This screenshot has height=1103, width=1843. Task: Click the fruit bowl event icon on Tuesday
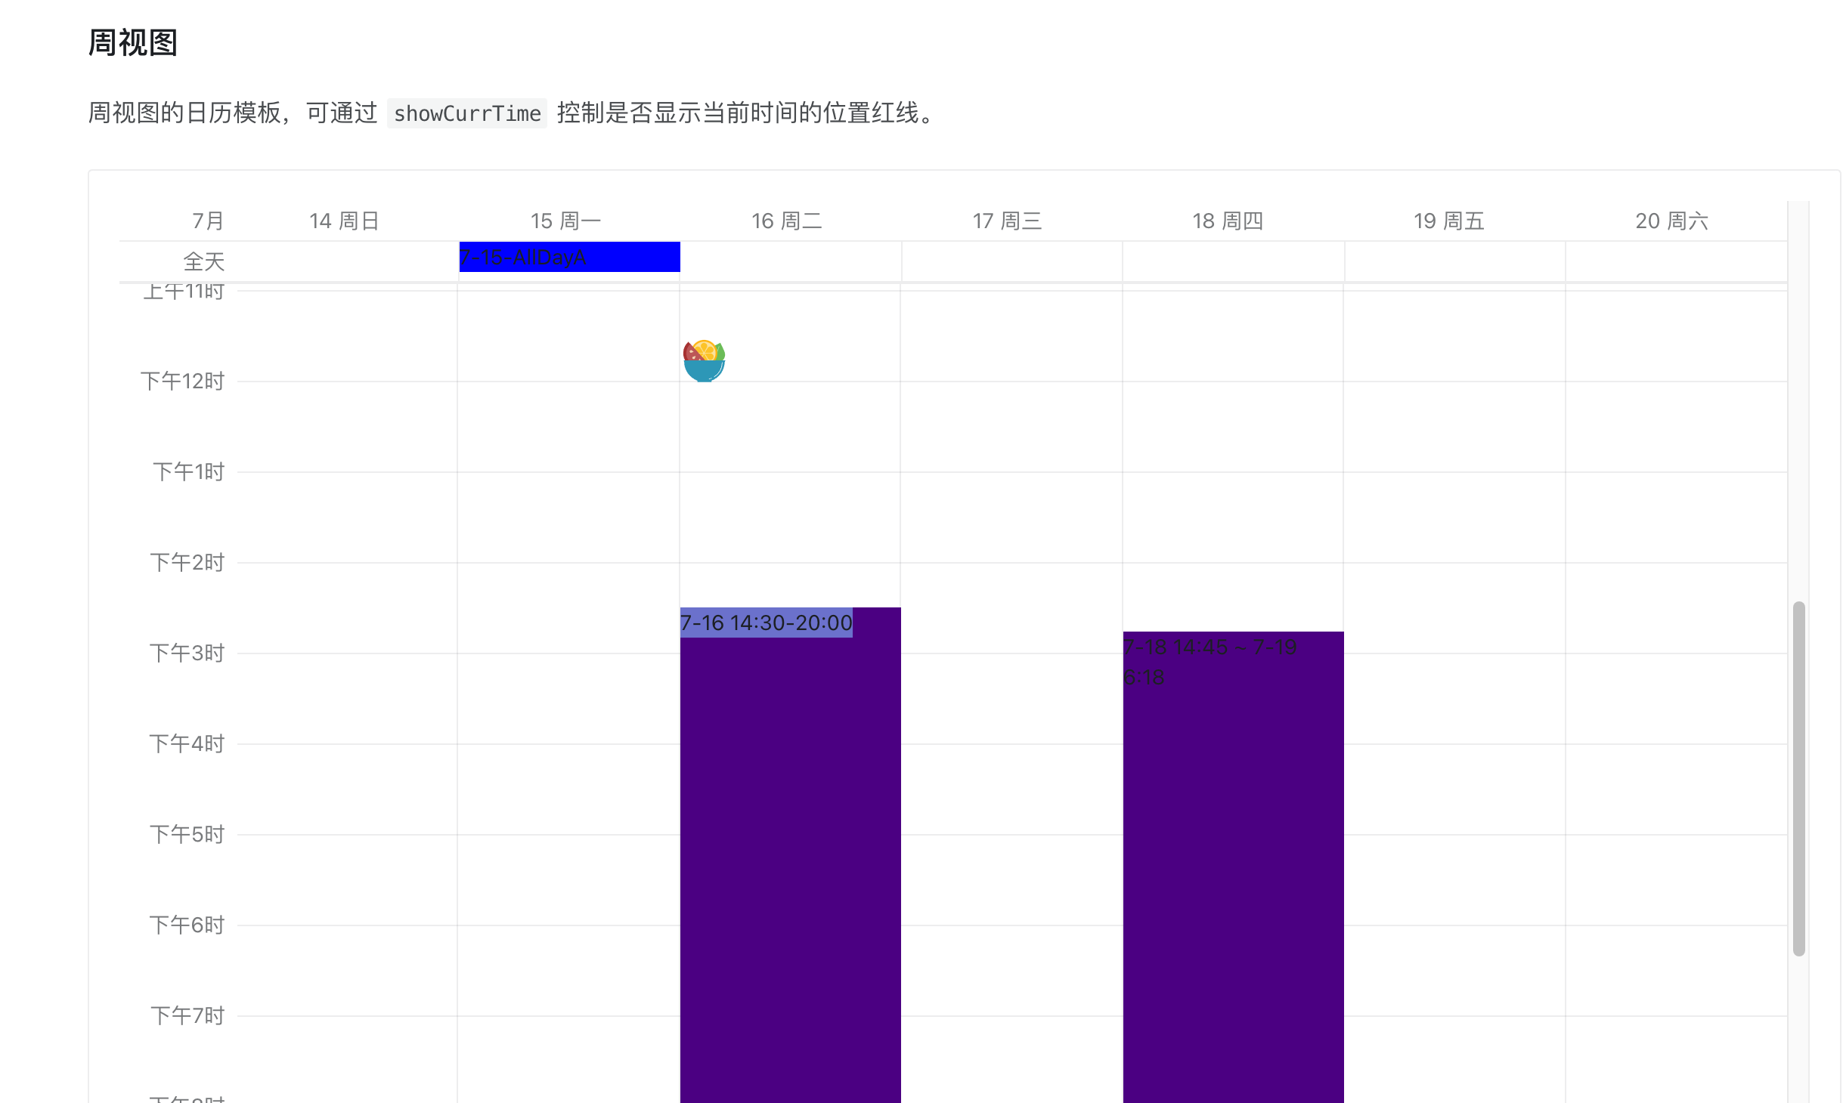704,360
